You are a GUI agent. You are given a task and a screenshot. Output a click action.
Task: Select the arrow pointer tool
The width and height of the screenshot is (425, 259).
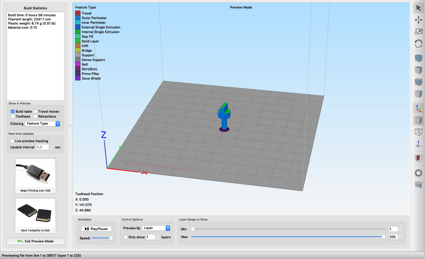pyautogui.click(x=419, y=8)
